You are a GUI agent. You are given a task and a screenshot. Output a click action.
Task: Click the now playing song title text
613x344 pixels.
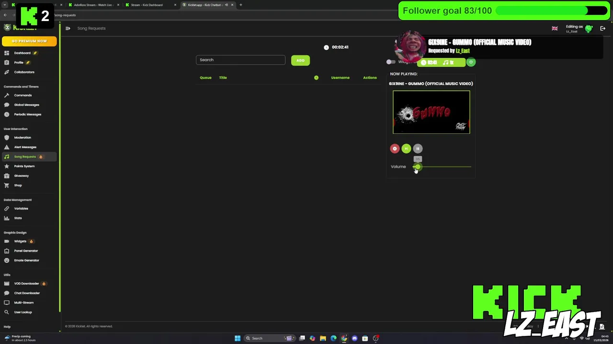point(431,84)
